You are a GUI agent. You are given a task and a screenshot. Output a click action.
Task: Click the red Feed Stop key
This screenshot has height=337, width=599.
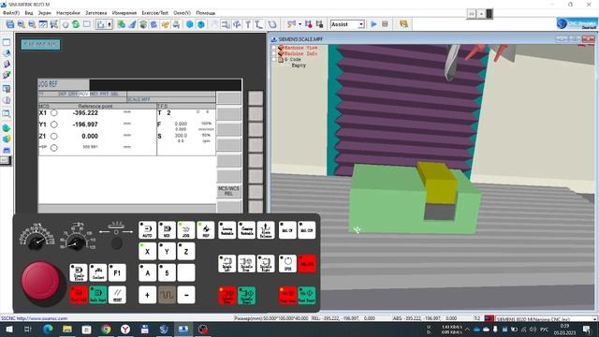[287, 296]
